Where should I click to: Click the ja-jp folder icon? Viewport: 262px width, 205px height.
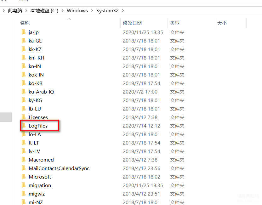click(x=24, y=32)
